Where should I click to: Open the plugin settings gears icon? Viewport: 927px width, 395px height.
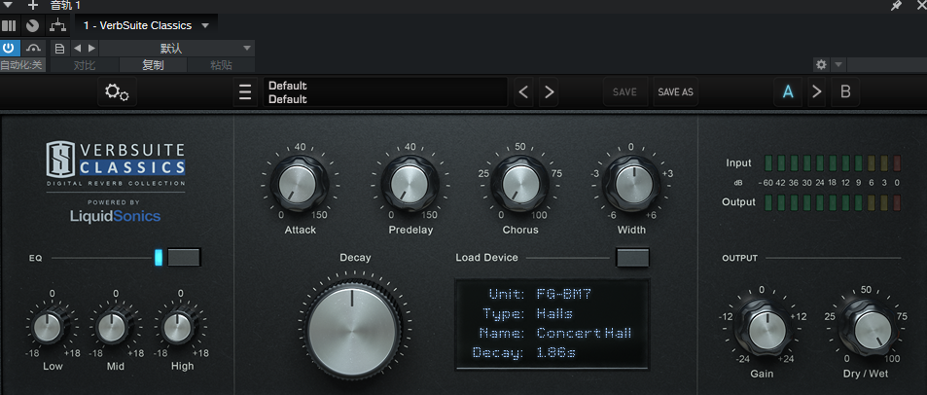pos(117,92)
